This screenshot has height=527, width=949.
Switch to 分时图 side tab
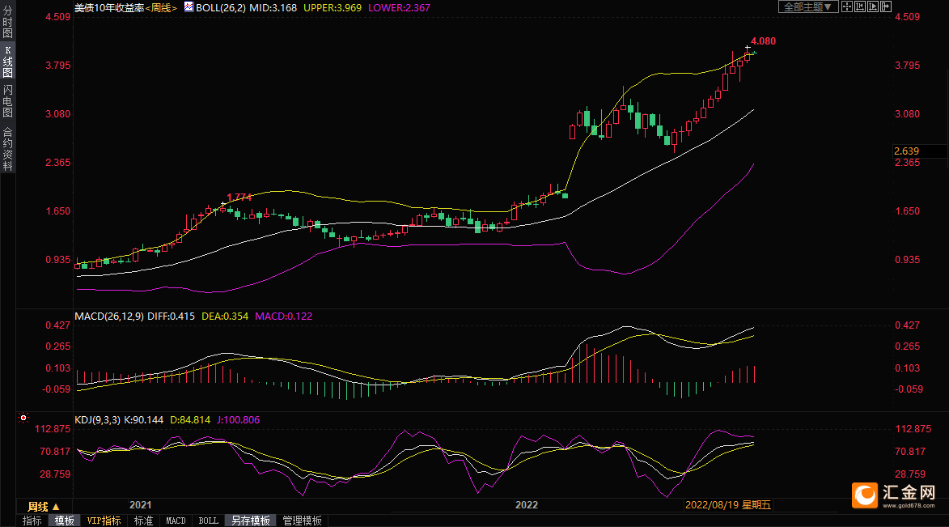[x=8, y=22]
